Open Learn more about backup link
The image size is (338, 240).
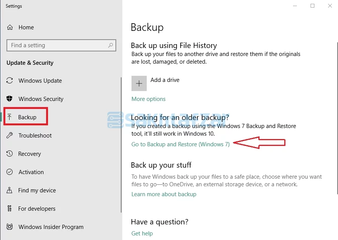pyautogui.click(x=163, y=194)
